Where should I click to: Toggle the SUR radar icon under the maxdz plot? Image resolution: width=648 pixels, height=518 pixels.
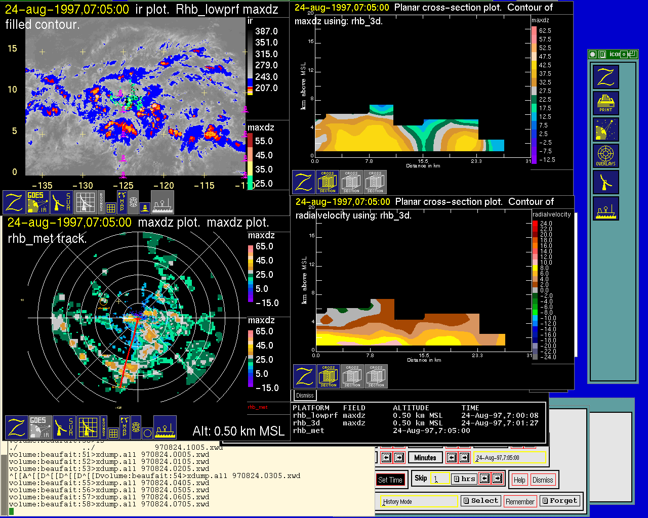pyautogui.click(x=64, y=427)
